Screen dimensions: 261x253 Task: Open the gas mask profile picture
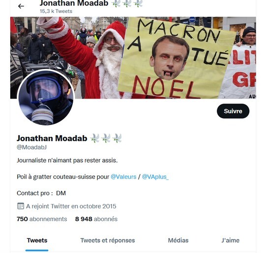(46, 98)
